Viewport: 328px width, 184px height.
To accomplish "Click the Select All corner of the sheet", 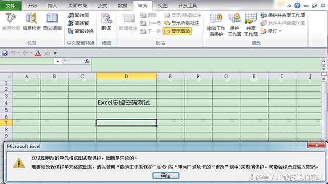I will pos(6,76).
